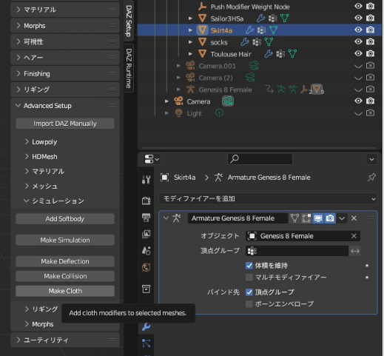Image resolution: width=384 pixels, height=356 pixels.
Task: Open the Tool properties tab icon
Action: click(146, 179)
